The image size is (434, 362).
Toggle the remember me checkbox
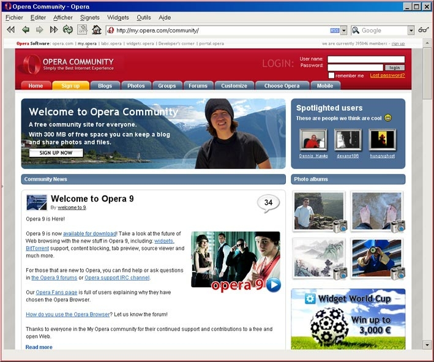[331, 75]
